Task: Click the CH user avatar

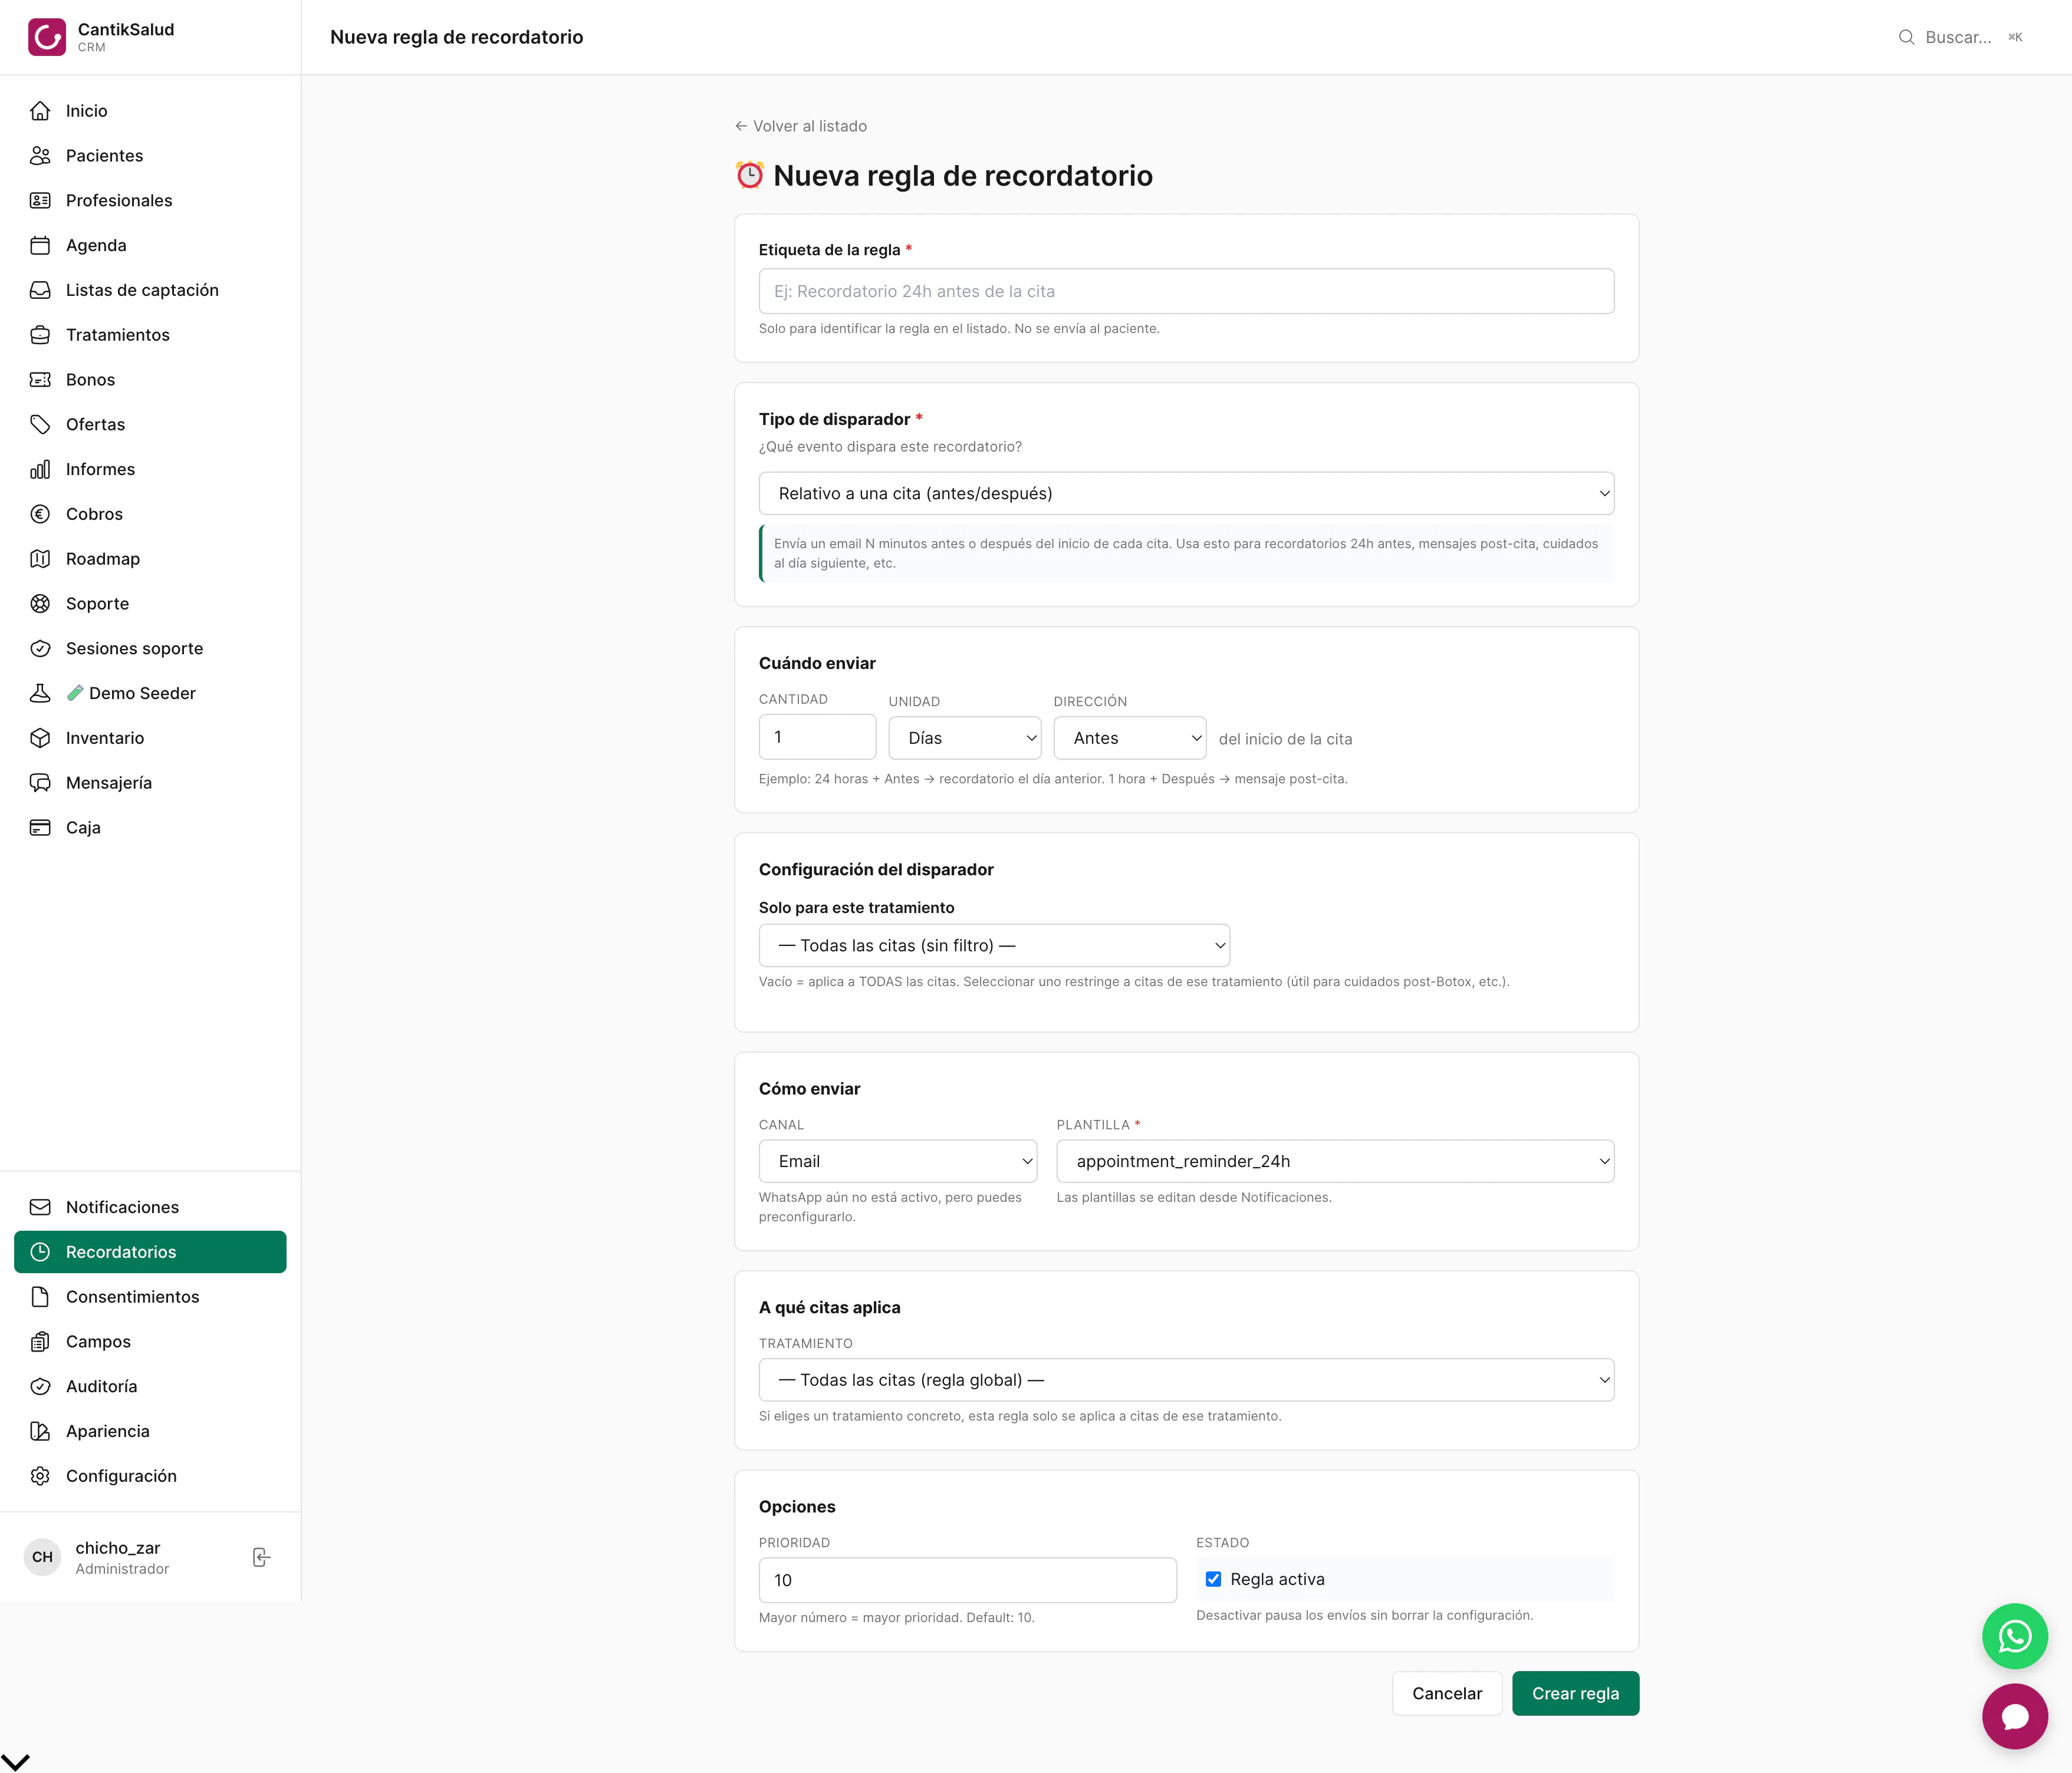Action: coord(42,1557)
